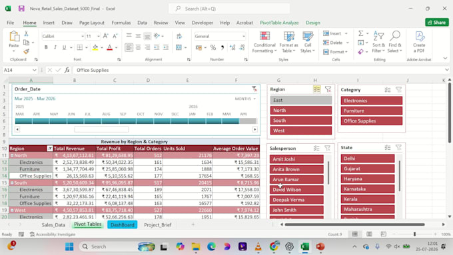The height and width of the screenshot is (255, 453).
Task: Click the Search box in title bar
Action: tap(229, 9)
